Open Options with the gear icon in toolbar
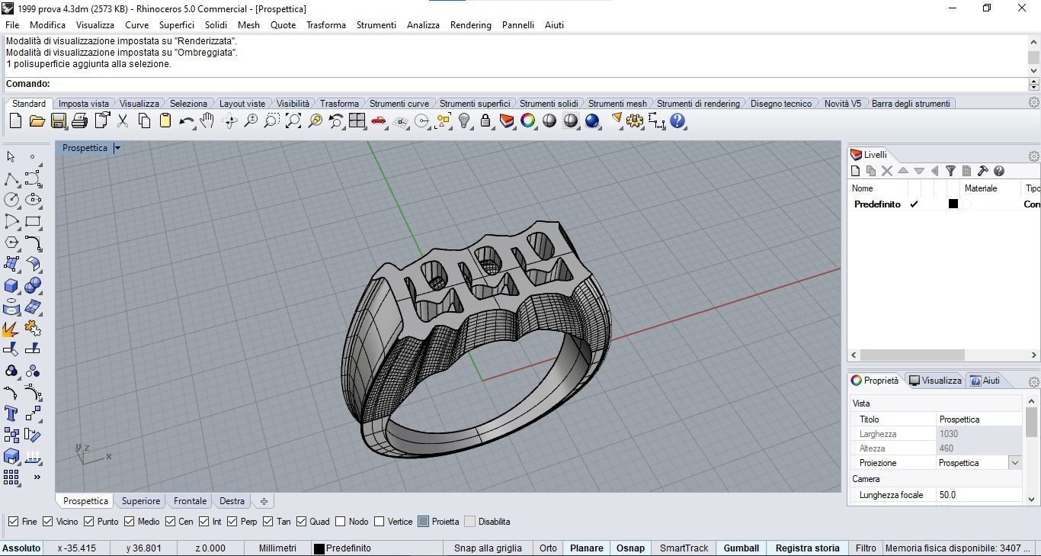1041x556 pixels. [x=635, y=121]
